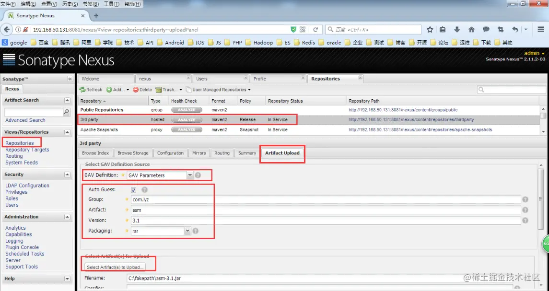Toggle the Auto Guess checkbox

click(x=134, y=190)
